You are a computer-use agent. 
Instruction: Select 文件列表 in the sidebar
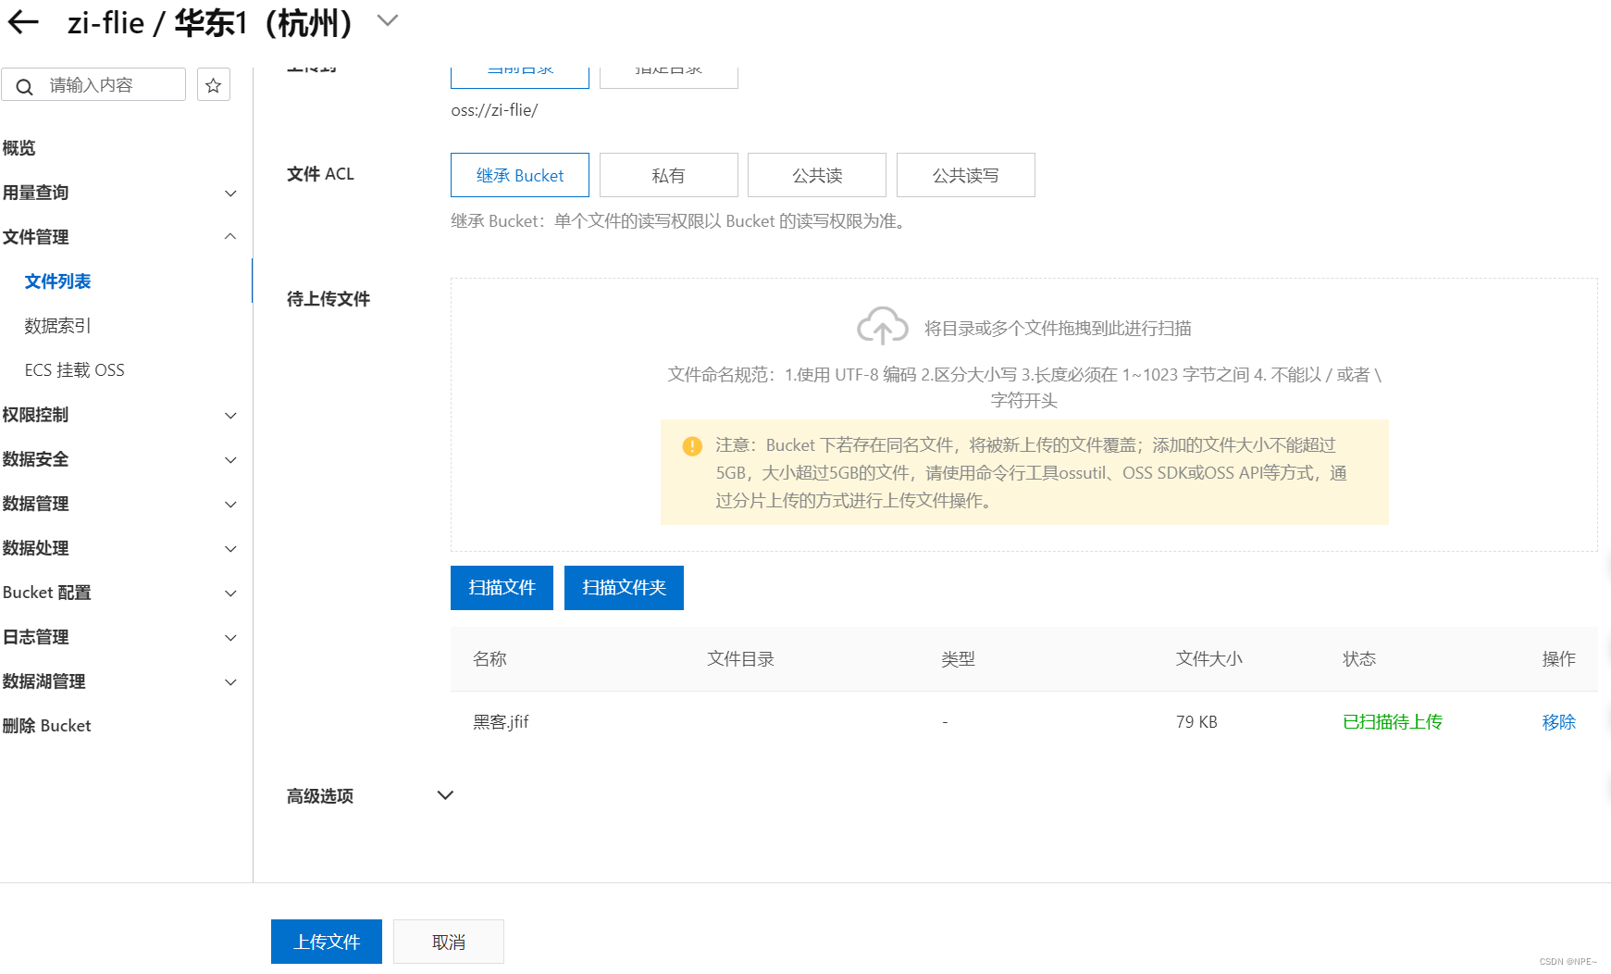pyautogui.click(x=57, y=281)
